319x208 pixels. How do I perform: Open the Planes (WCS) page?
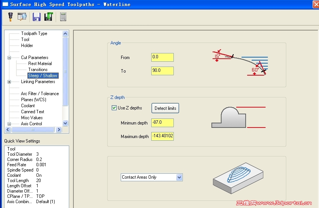tap(33, 100)
